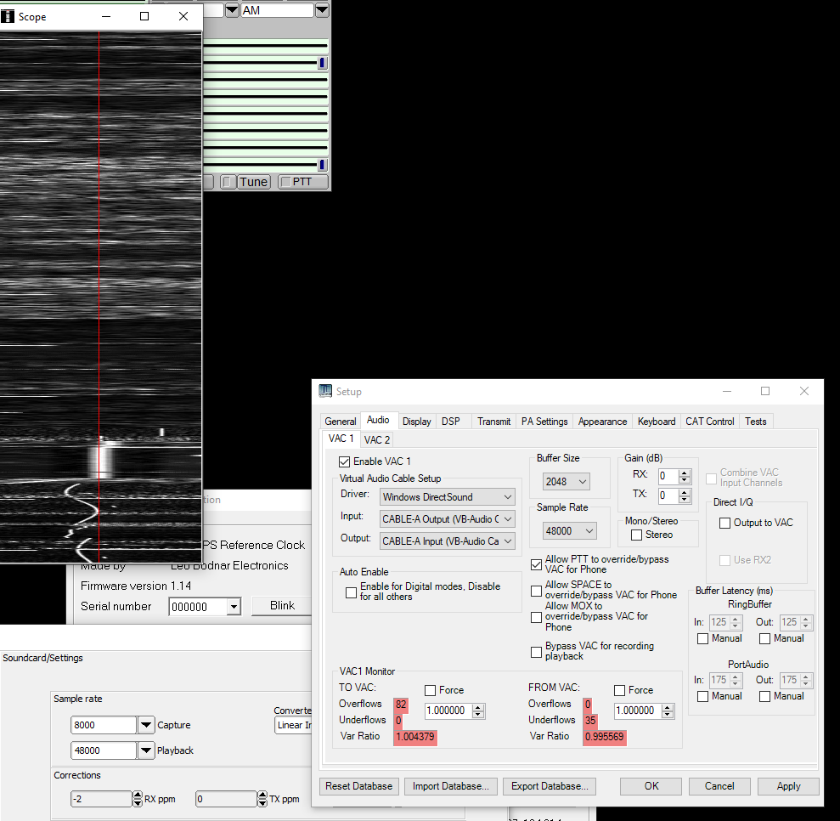Open the AM mode dropdown arrow

point(322,10)
